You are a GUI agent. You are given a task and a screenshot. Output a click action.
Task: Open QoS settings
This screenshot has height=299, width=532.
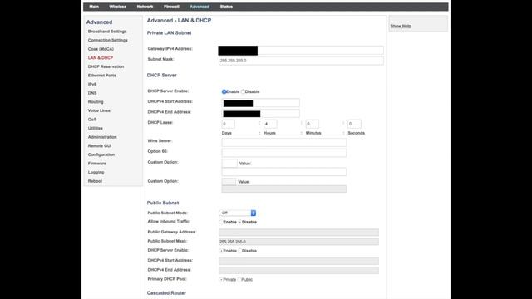(92, 120)
